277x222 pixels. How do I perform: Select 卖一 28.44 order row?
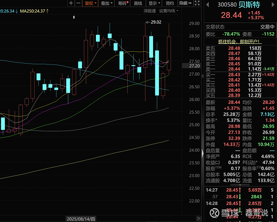pyautogui.click(x=240, y=69)
